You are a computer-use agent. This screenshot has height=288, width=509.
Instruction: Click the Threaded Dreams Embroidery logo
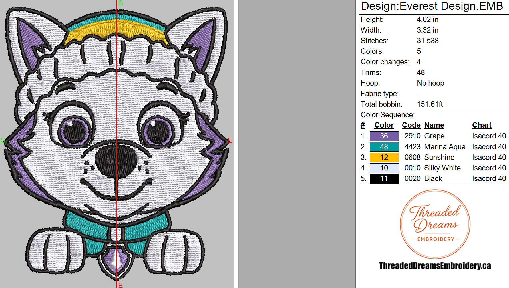[435, 224]
